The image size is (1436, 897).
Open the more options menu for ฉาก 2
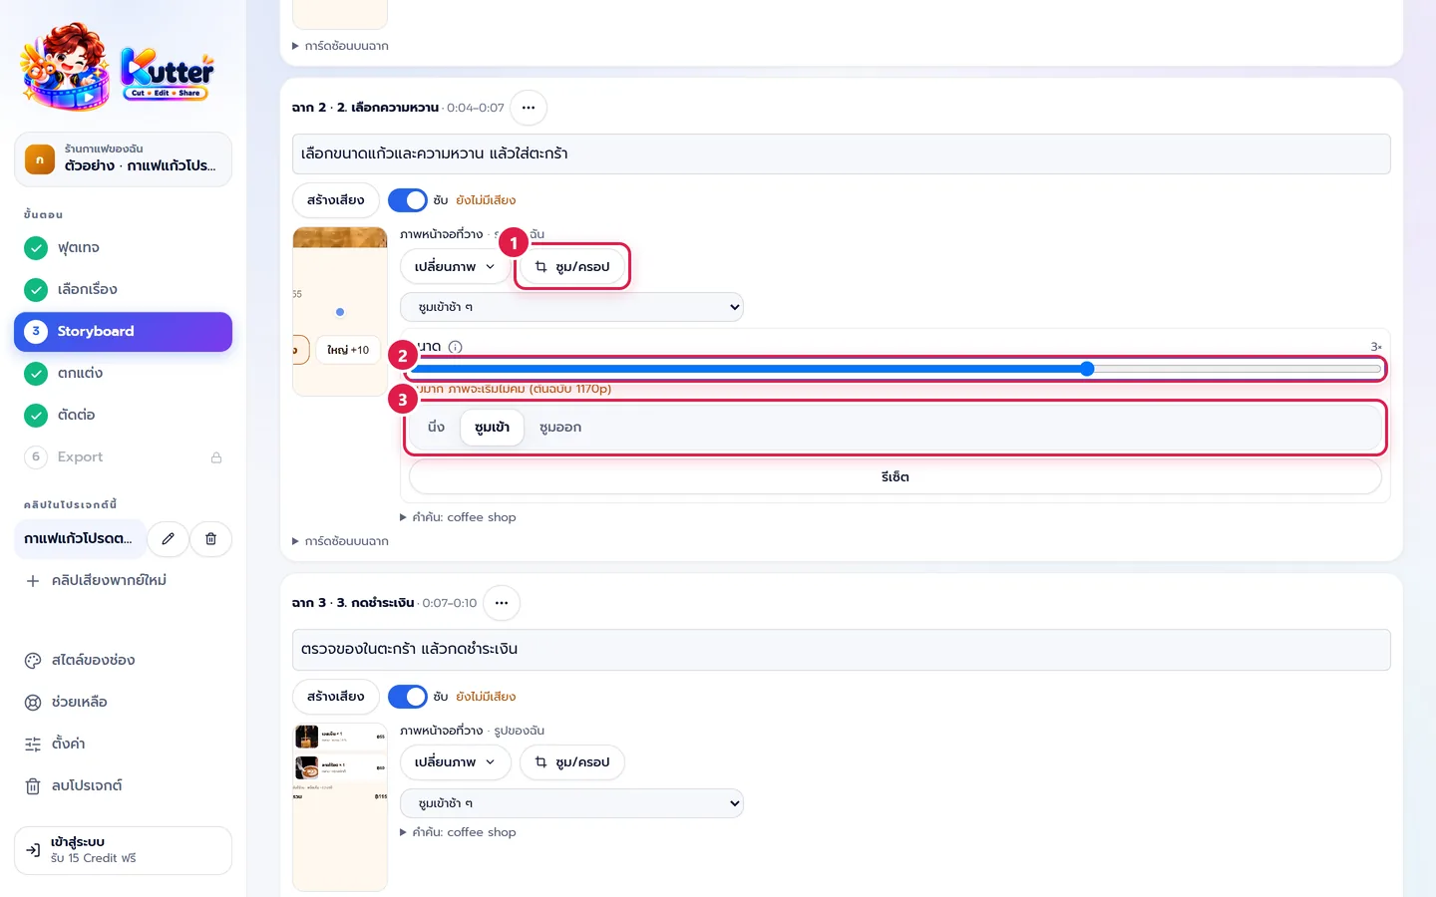point(529,108)
